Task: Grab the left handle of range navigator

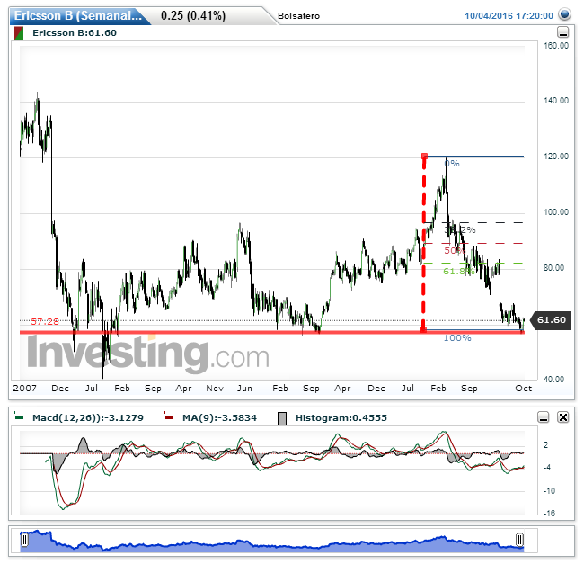Action: coord(25,540)
